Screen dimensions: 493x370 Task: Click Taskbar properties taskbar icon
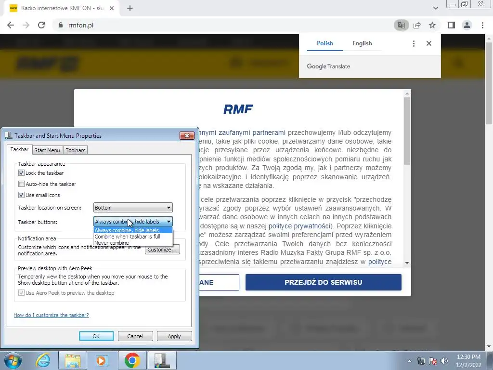[162, 360]
